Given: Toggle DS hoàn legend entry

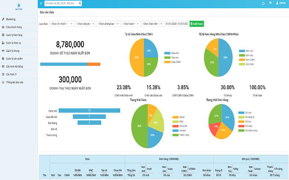Looking at the screenshot, I should (x=245, y=126).
